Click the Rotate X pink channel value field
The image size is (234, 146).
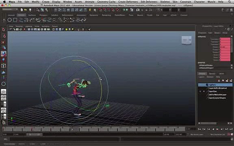(x=225, y=47)
